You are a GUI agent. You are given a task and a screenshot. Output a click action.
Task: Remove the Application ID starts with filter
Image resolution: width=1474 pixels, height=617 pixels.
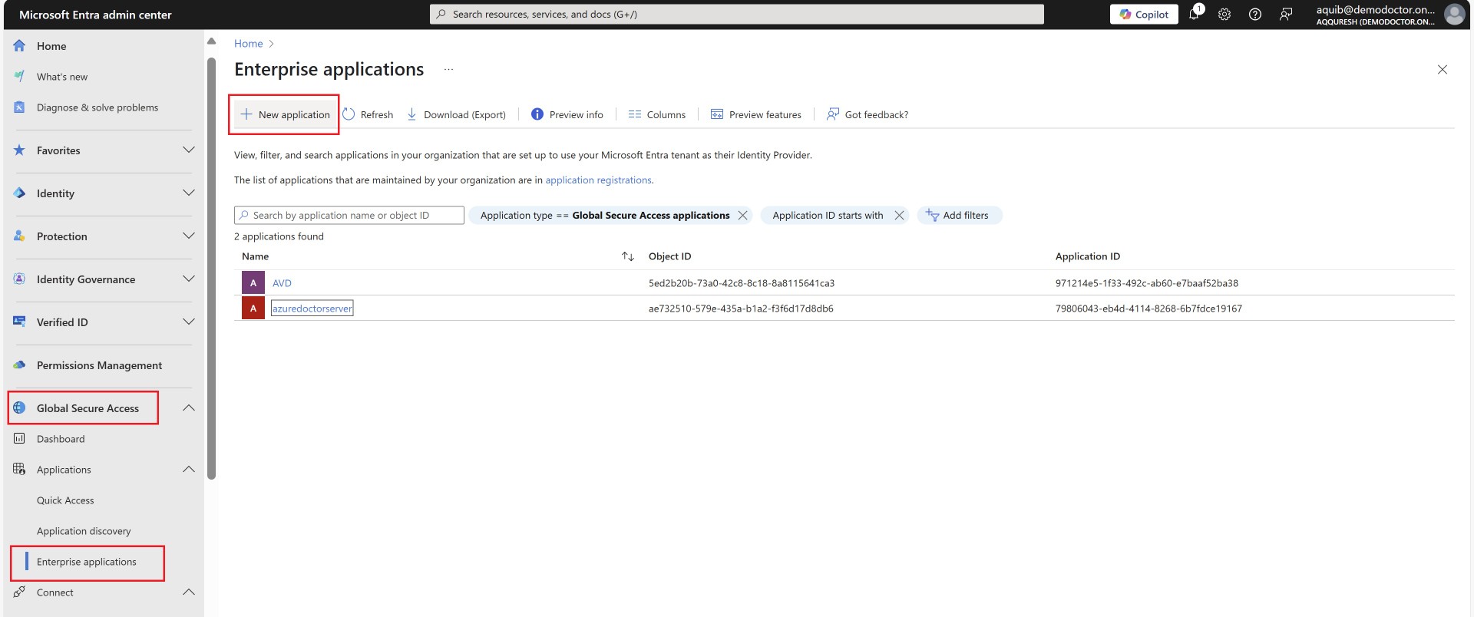(x=899, y=216)
